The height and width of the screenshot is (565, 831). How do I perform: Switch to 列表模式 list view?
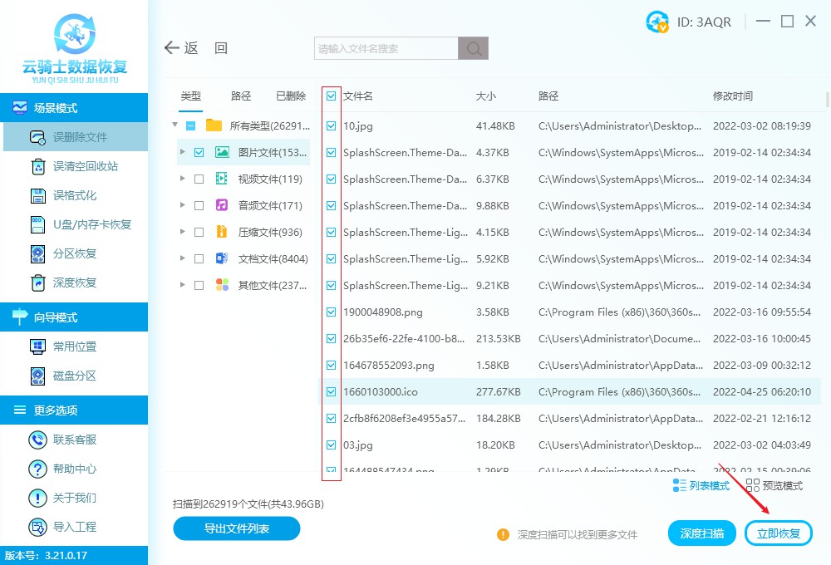701,485
